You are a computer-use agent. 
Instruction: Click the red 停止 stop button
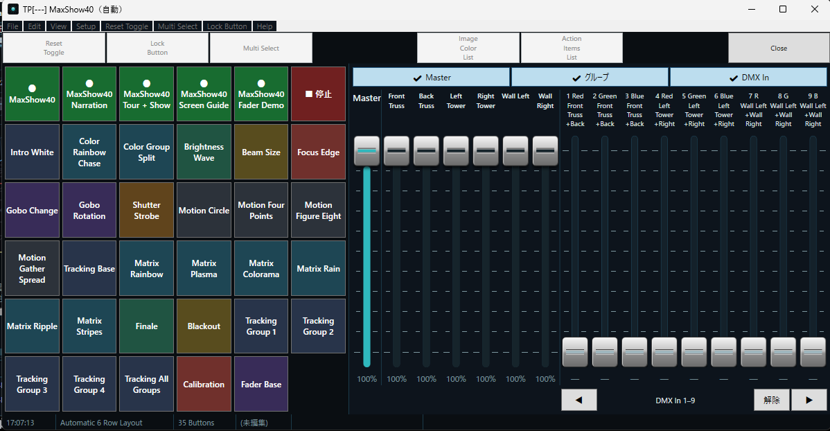click(x=318, y=94)
